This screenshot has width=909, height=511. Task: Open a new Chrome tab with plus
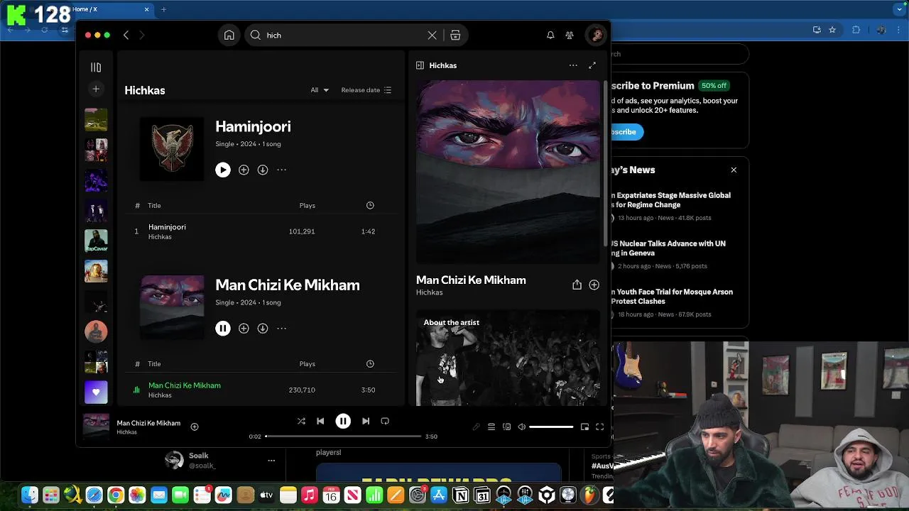163,9
